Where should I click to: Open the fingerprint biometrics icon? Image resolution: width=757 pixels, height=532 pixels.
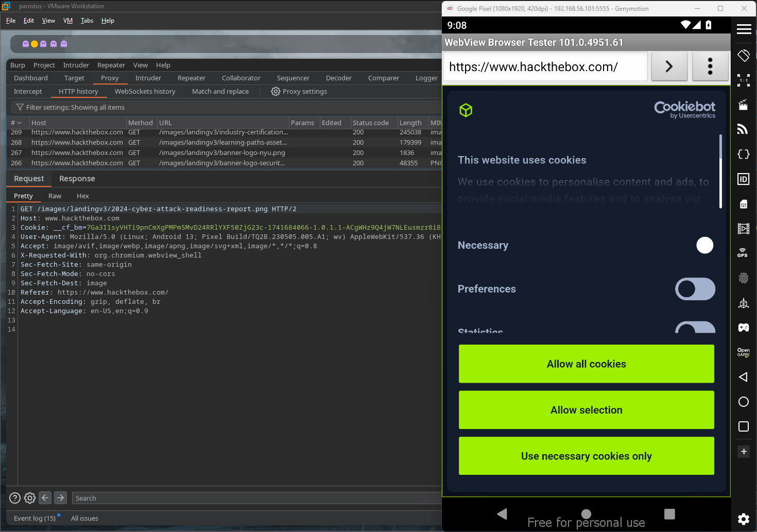[744, 278]
